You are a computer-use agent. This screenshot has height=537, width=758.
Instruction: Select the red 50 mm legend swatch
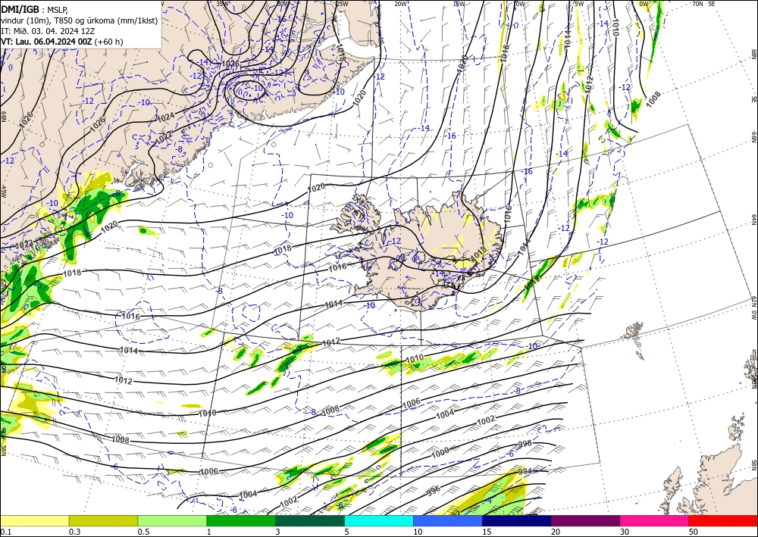723,520
